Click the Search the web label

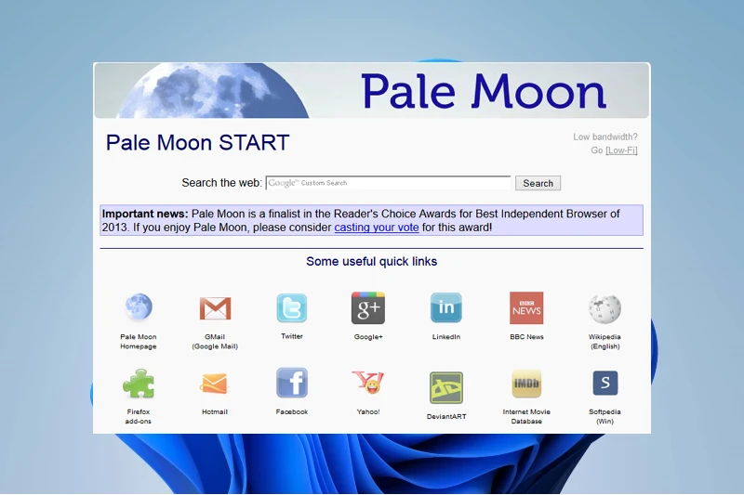(221, 183)
